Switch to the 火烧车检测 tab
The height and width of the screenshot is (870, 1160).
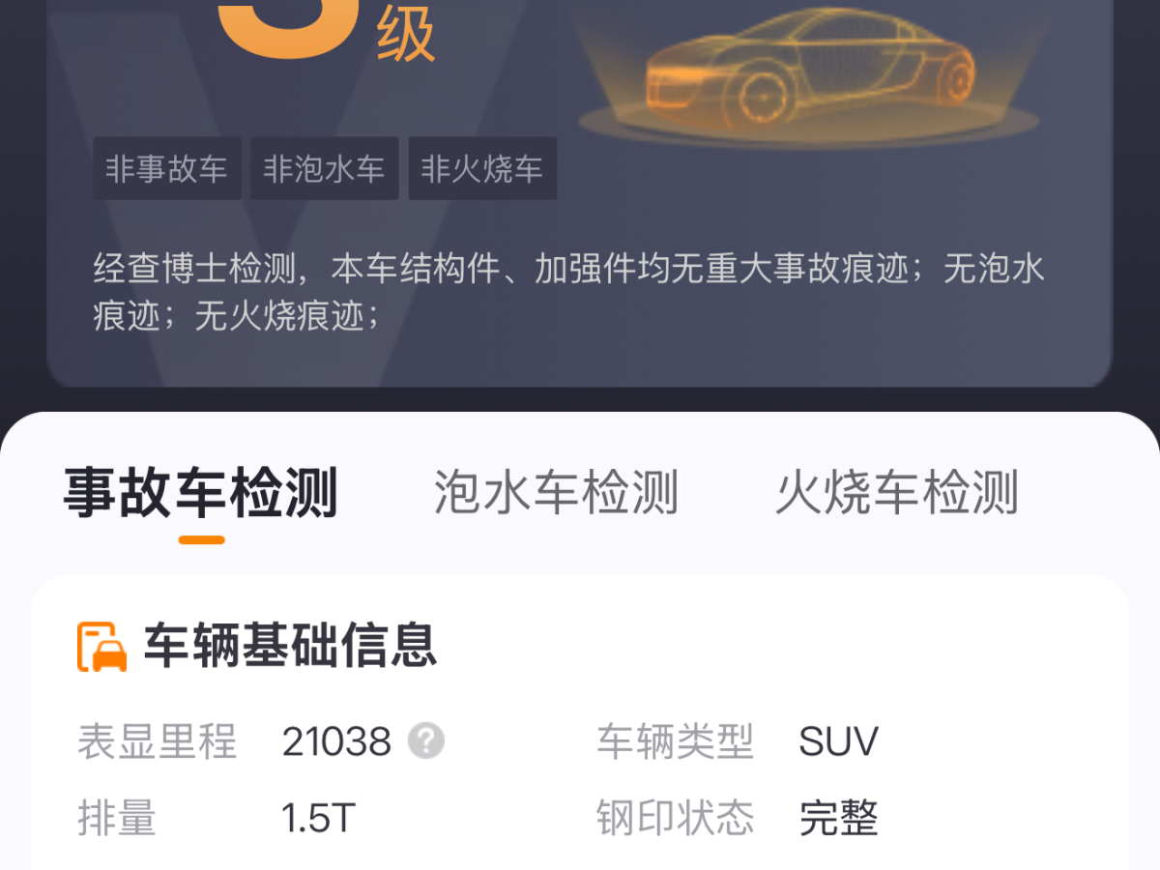pyautogui.click(x=897, y=492)
